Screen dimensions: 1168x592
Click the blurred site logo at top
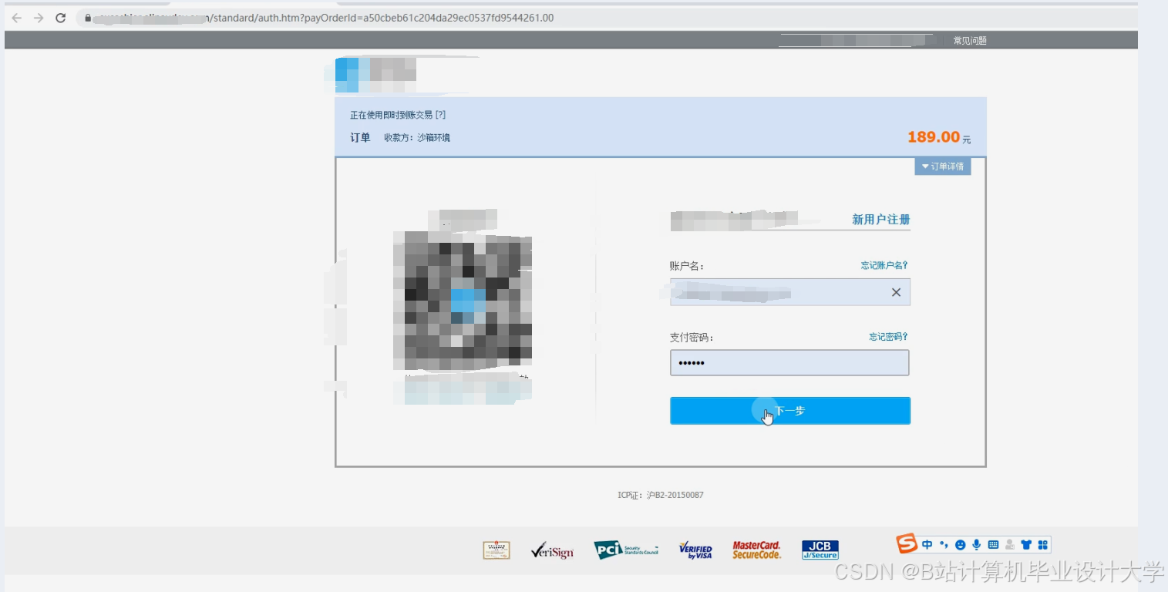click(x=375, y=75)
